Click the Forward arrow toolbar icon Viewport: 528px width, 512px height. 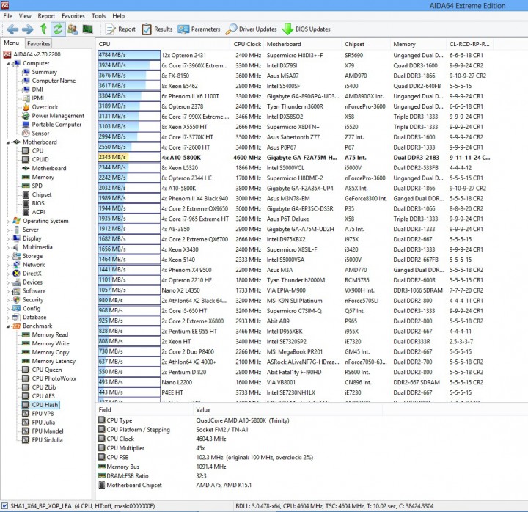(x=28, y=29)
